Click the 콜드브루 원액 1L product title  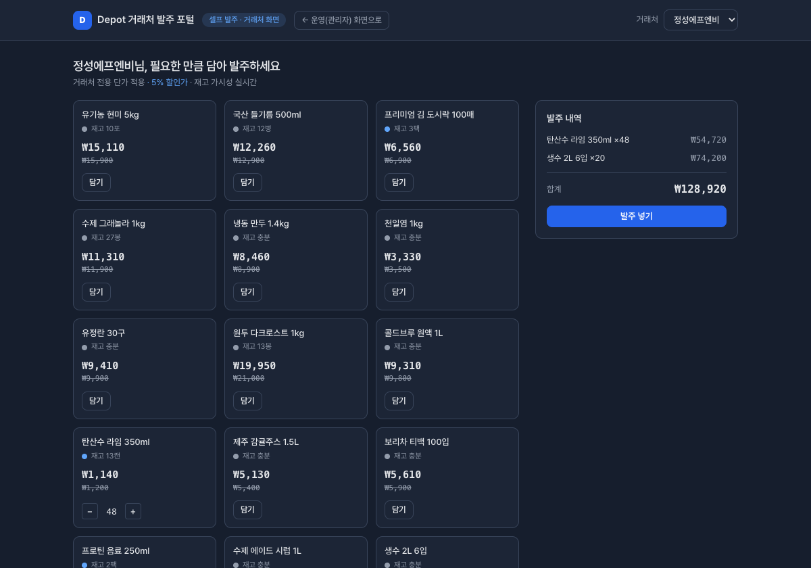pos(414,333)
